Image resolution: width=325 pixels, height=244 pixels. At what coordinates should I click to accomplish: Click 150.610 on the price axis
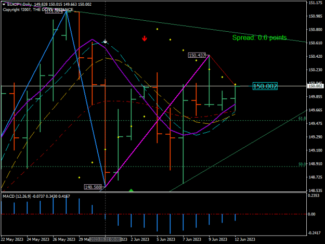[x=315, y=43]
